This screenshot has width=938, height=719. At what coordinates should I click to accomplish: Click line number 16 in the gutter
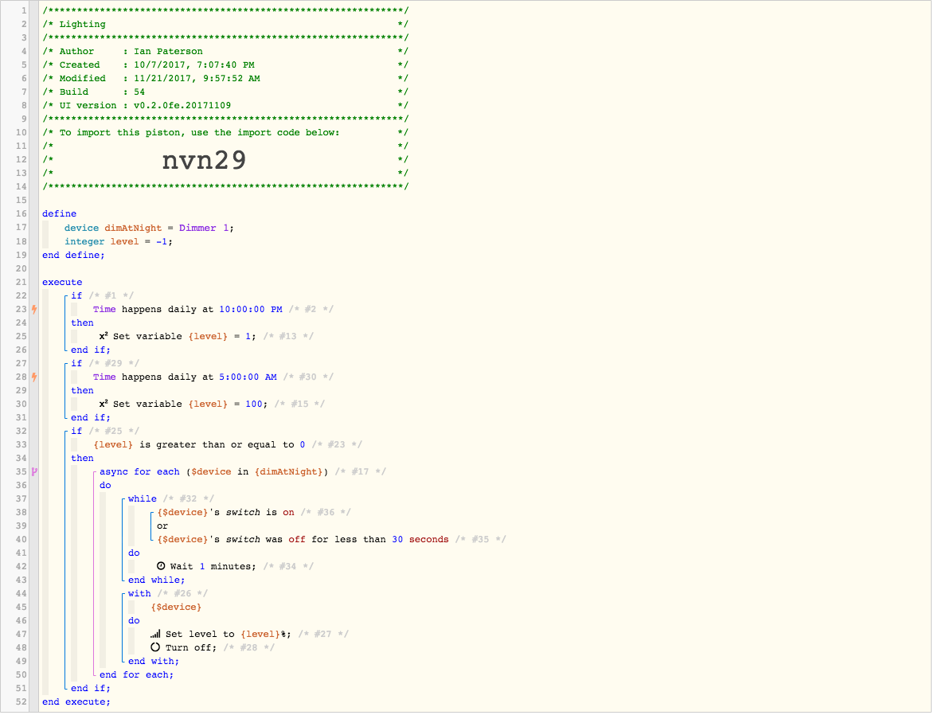(x=21, y=215)
